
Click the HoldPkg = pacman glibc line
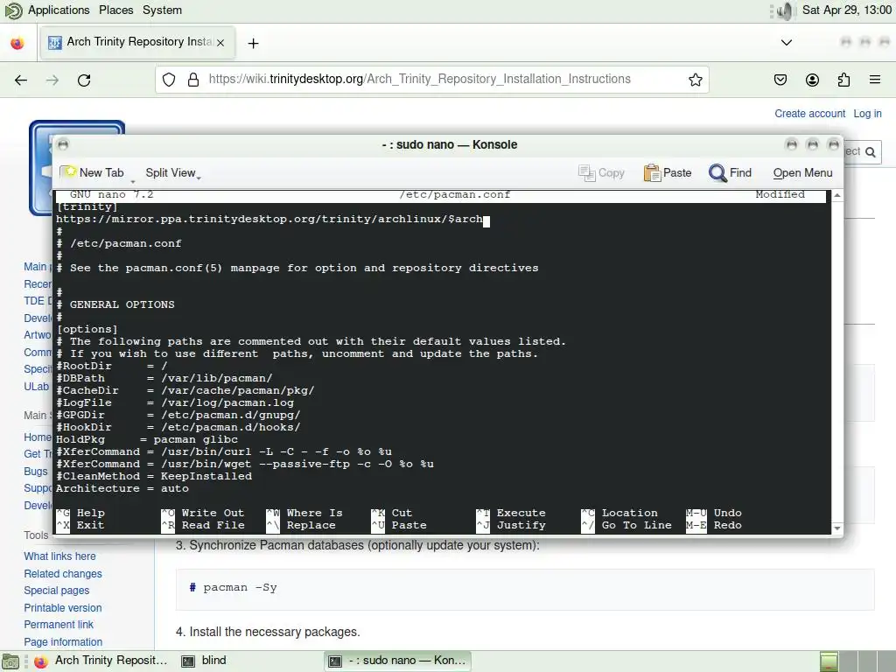147,439
